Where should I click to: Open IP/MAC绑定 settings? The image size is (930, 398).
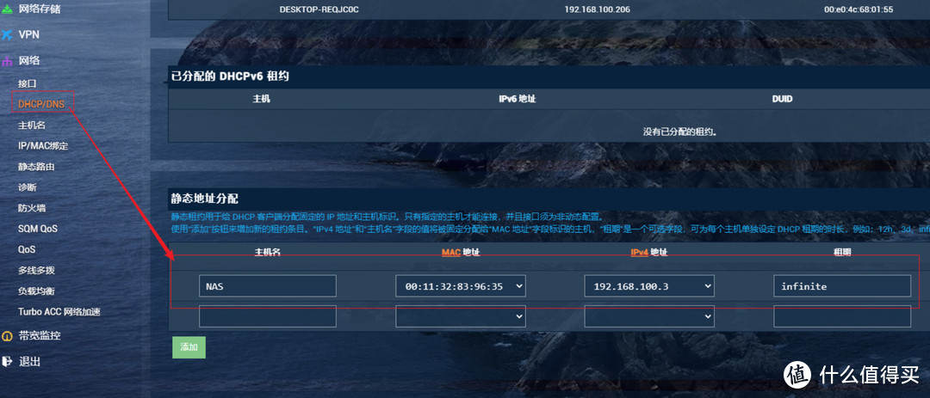pyautogui.click(x=43, y=145)
